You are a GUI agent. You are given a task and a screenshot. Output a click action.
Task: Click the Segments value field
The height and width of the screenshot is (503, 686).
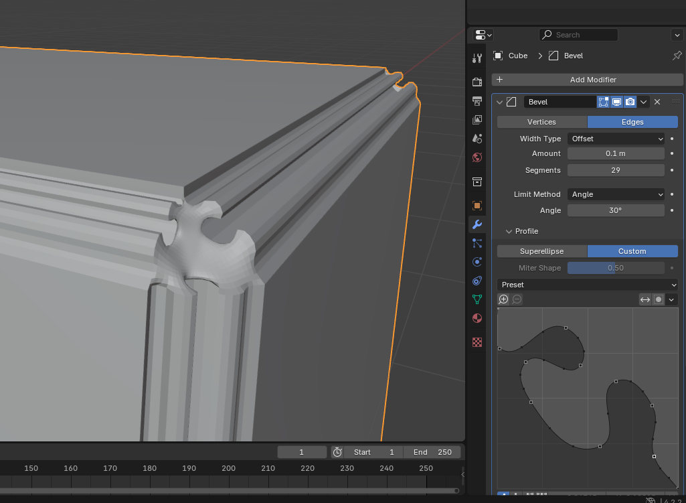tap(616, 170)
